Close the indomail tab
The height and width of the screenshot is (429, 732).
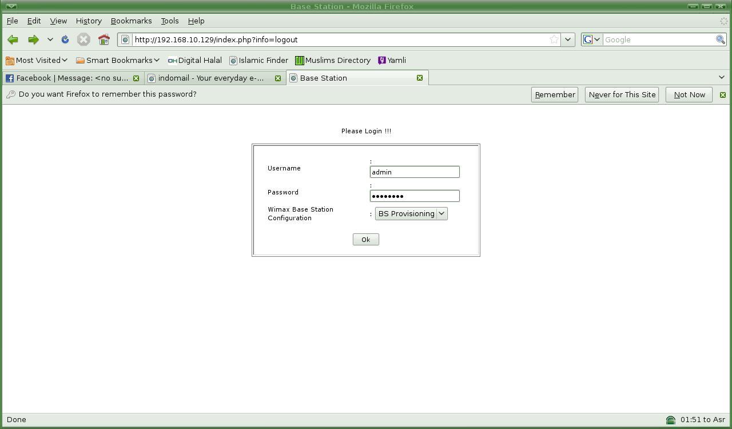pos(278,78)
